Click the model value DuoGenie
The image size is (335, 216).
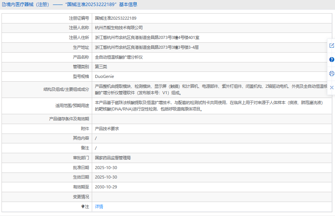coord(104,76)
